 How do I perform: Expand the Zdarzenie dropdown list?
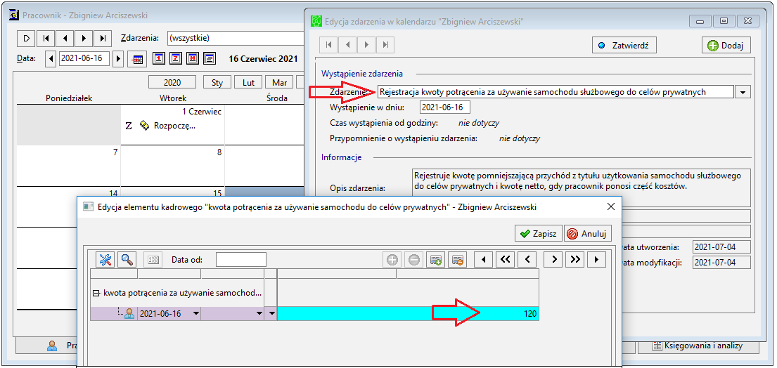pyautogui.click(x=743, y=92)
